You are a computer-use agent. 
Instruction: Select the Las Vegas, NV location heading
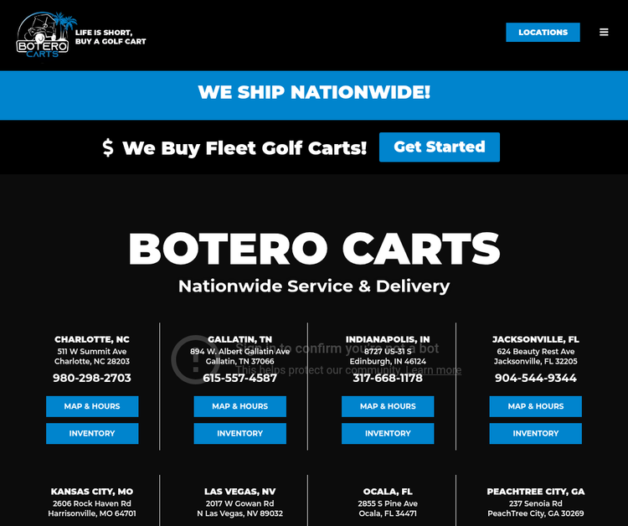tap(240, 492)
